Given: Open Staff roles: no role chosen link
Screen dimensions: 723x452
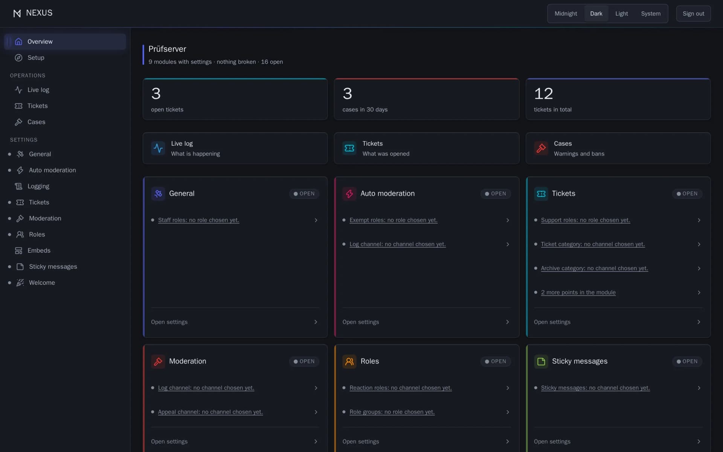Looking at the screenshot, I should point(198,220).
